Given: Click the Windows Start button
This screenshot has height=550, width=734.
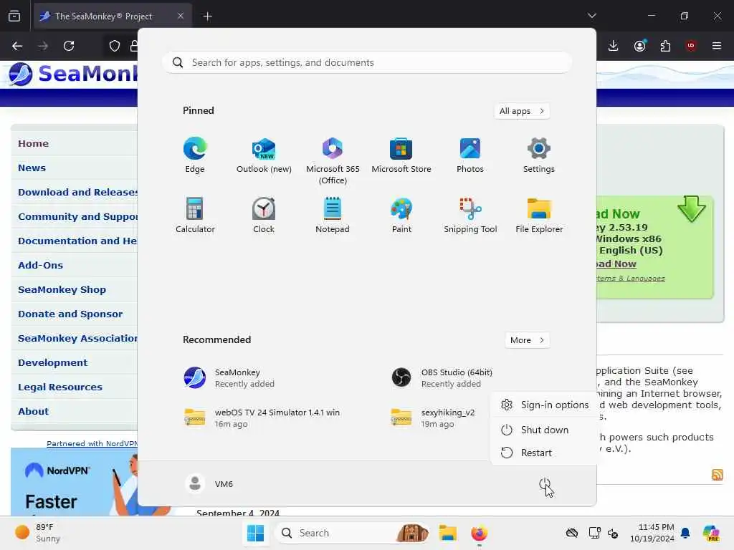Looking at the screenshot, I should coord(255,533).
